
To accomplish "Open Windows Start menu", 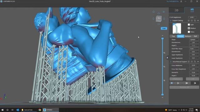I will pos(2,110).
